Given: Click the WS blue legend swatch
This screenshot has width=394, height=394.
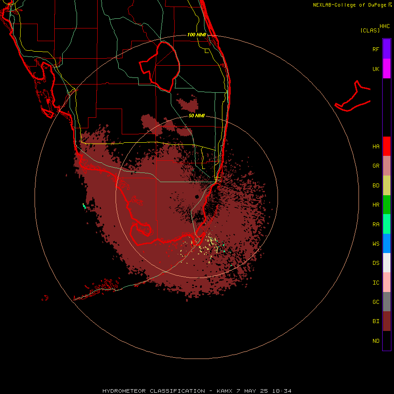Looking at the screenshot, I should tap(387, 243).
